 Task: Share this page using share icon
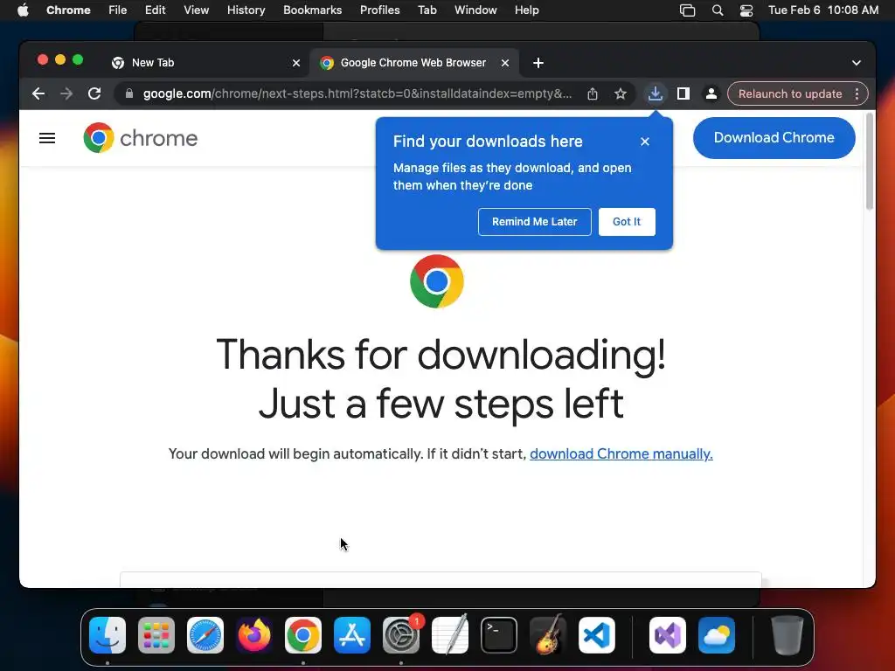pyautogui.click(x=593, y=93)
